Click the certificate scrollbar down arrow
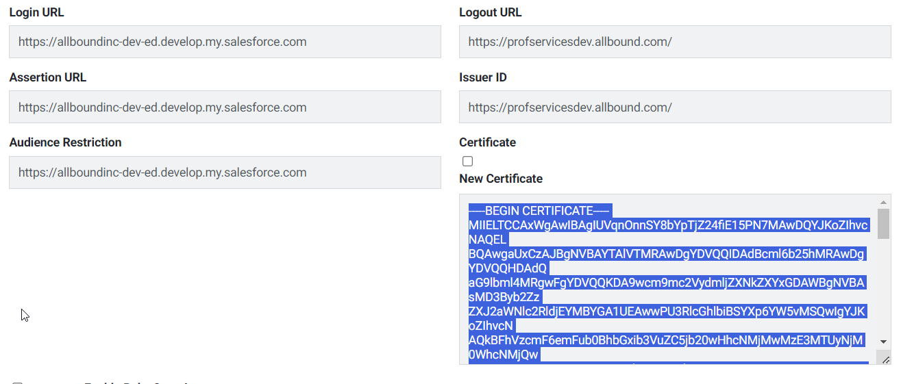 click(883, 342)
